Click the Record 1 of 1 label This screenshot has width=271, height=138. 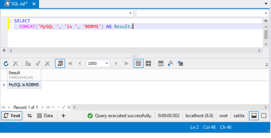pos(26,107)
